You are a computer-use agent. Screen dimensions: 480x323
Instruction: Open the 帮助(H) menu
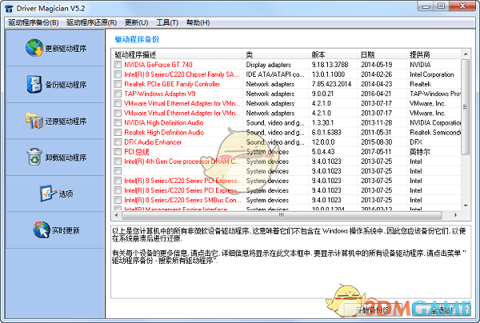[x=198, y=22]
